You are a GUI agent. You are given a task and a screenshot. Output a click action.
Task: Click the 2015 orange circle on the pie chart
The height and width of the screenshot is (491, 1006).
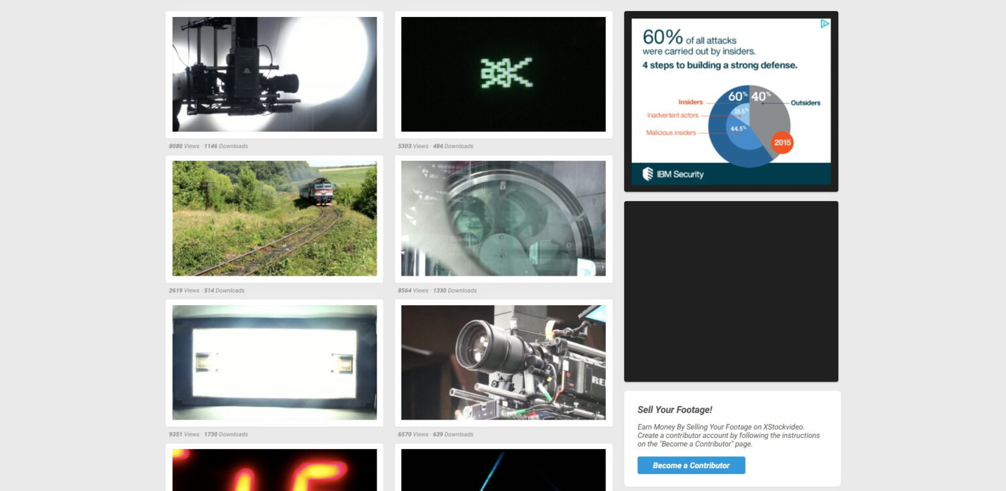coord(782,143)
